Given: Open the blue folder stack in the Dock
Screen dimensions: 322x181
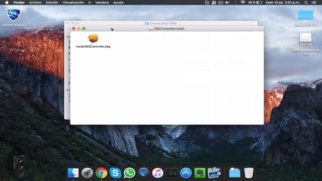Looking at the screenshot, I should click(x=235, y=173).
